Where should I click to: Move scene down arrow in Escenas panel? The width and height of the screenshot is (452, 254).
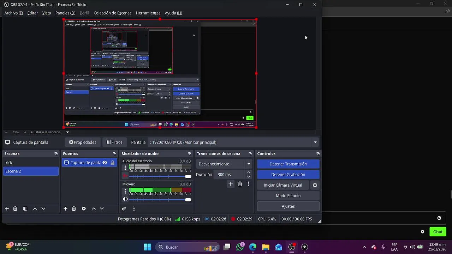(43, 208)
